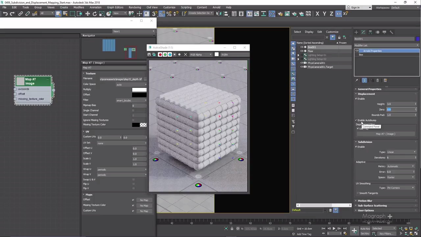Enable red channel in ActiveShade
This screenshot has height=237, width=421.
point(160,55)
